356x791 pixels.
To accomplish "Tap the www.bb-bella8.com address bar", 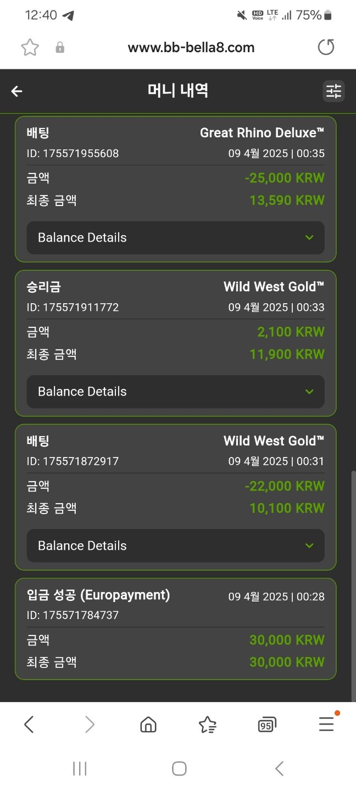I will pos(191,48).
